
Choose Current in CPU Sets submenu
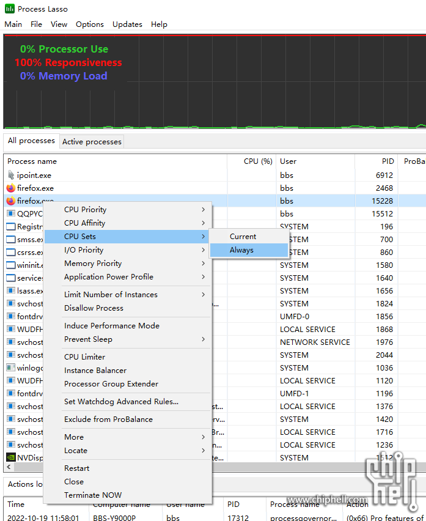(249, 237)
